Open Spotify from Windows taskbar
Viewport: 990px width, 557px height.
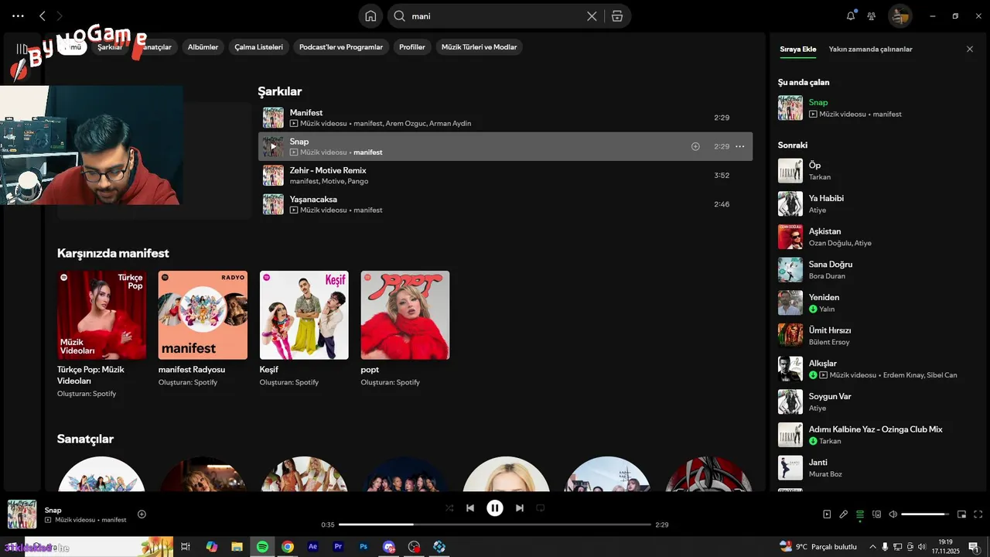[x=262, y=547]
